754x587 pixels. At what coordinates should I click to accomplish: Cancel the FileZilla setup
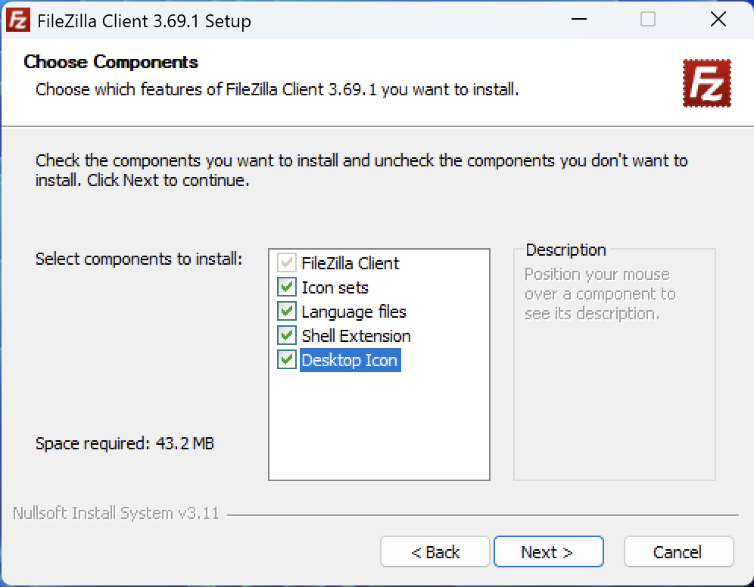pos(678,551)
